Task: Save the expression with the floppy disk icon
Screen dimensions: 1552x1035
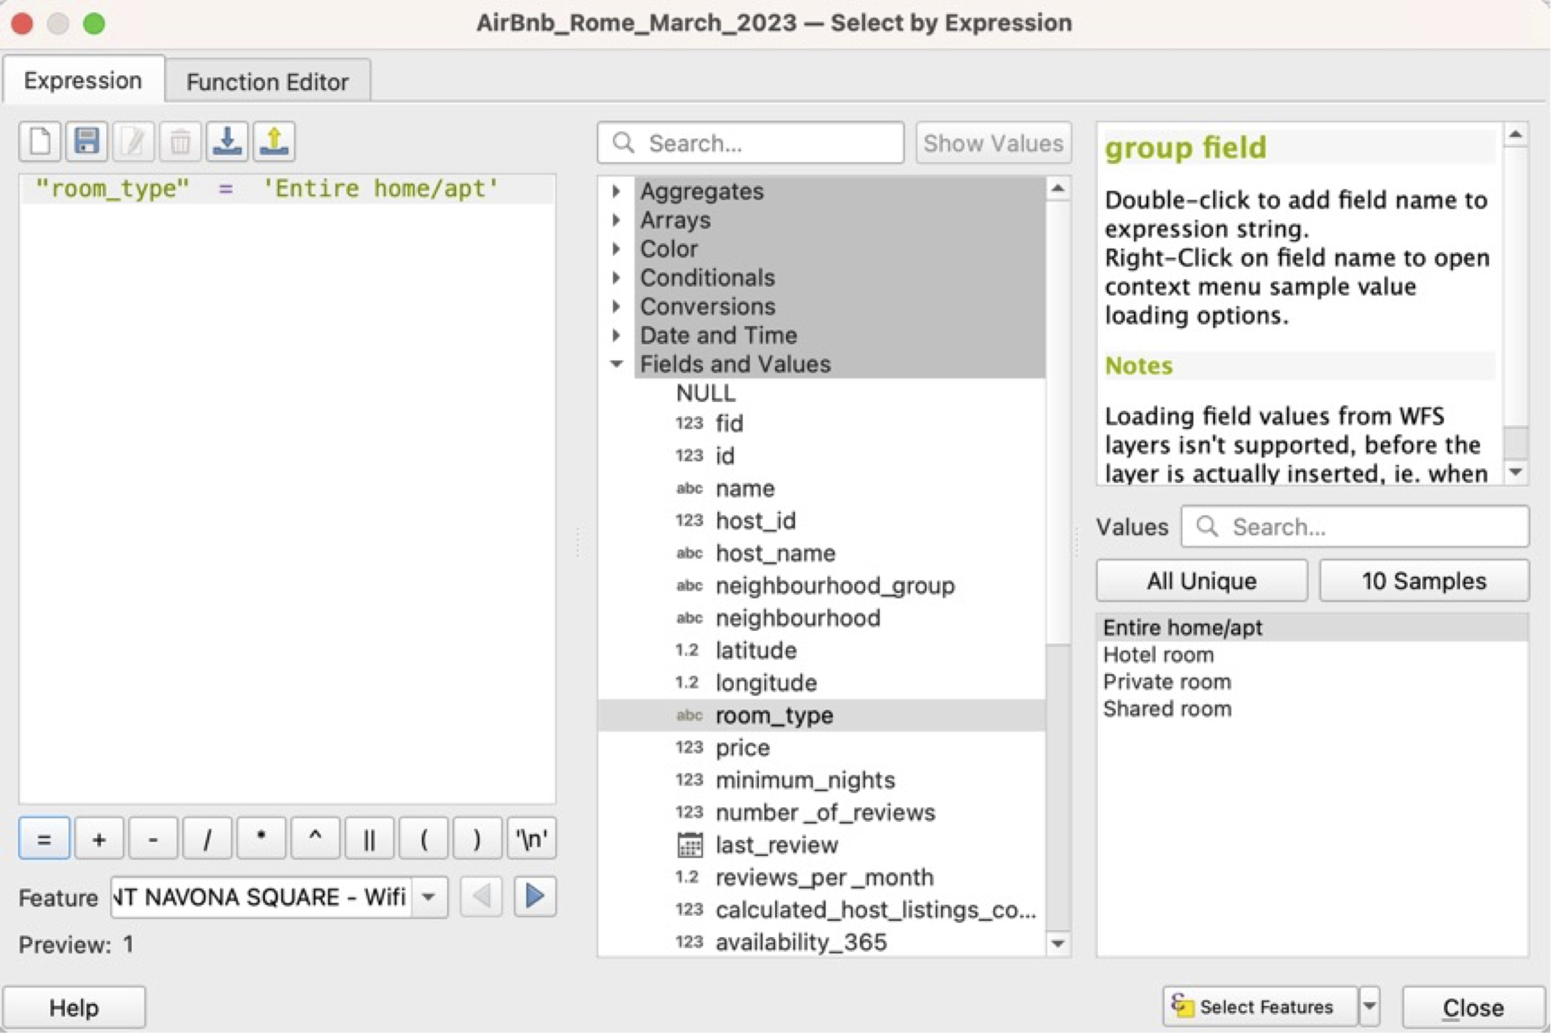Action: click(x=86, y=141)
